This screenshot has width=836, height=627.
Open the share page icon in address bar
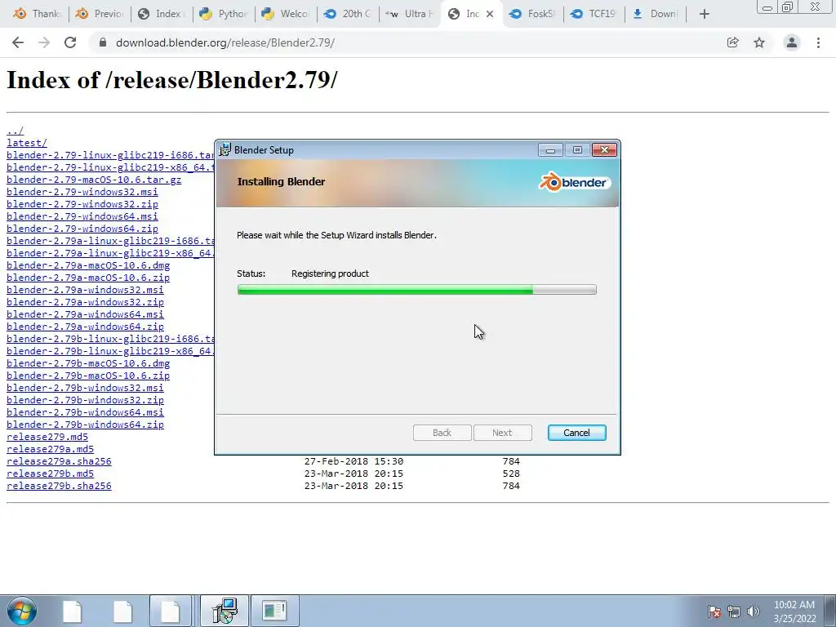click(x=732, y=42)
